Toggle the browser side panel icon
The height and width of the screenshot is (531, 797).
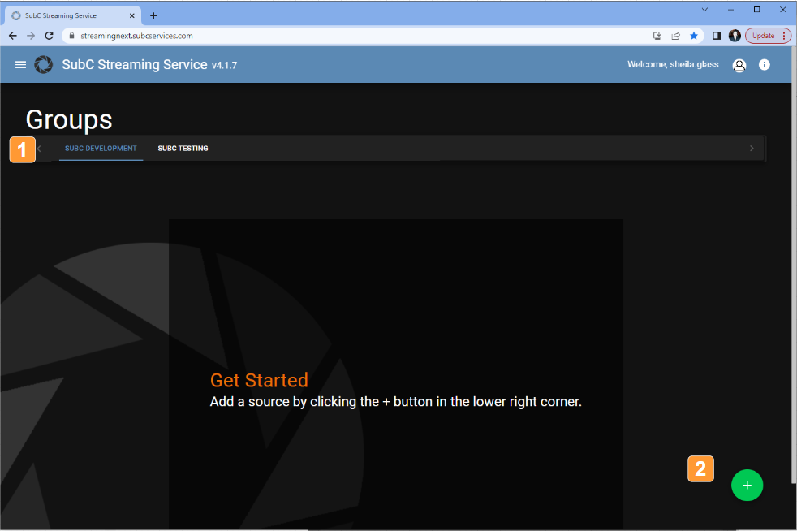[x=716, y=36]
